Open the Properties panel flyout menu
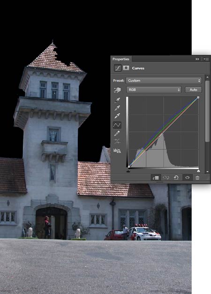Image resolution: width=211 pixels, height=294 pixels. coord(206,59)
